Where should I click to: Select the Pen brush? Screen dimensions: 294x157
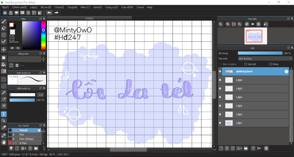click(25, 135)
